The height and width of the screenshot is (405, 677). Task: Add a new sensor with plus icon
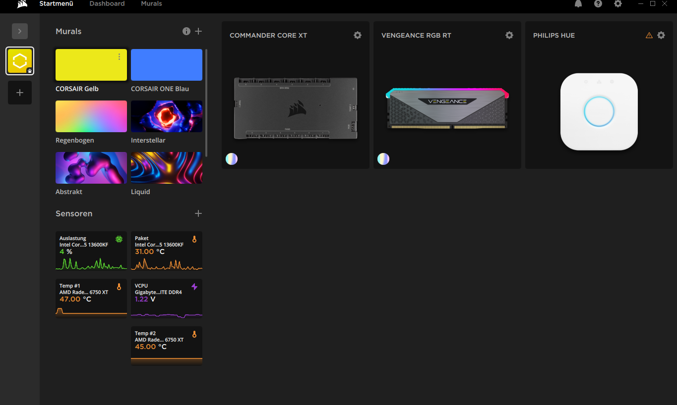(x=198, y=213)
